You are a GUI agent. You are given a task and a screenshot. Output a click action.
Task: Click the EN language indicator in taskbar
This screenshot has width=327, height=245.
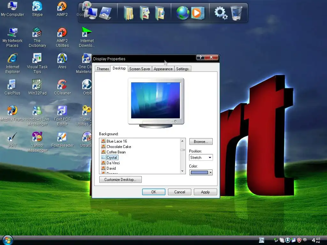[x=261, y=240]
